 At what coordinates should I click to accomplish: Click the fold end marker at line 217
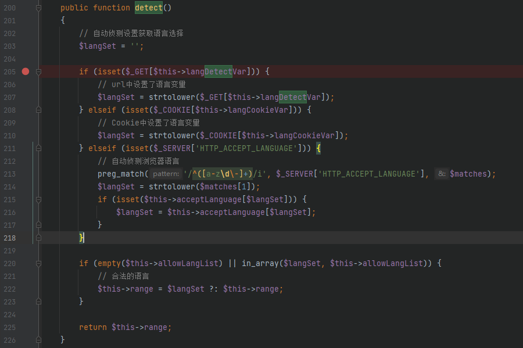(x=38, y=225)
